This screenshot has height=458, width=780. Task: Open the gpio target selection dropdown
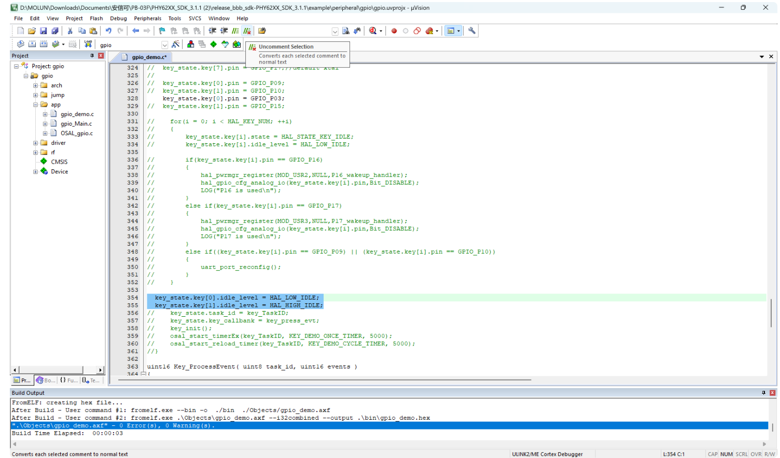click(164, 45)
